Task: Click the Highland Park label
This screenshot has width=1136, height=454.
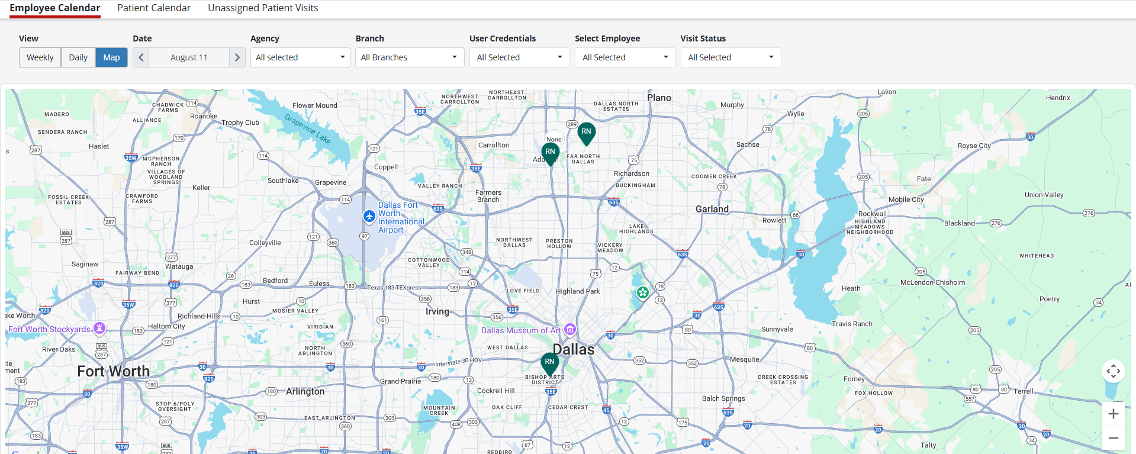Action: tap(578, 291)
